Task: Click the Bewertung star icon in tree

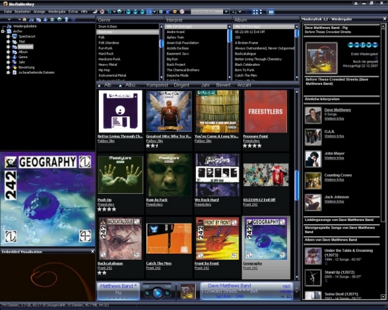Action: tap(15, 67)
